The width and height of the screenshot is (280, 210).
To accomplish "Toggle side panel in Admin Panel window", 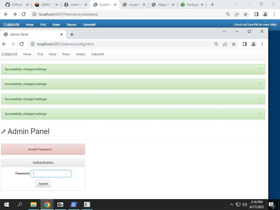I will click(x=245, y=44).
